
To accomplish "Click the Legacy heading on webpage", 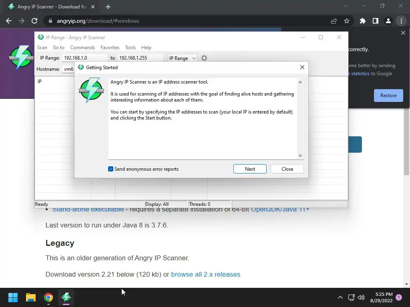I will click(60, 243).
